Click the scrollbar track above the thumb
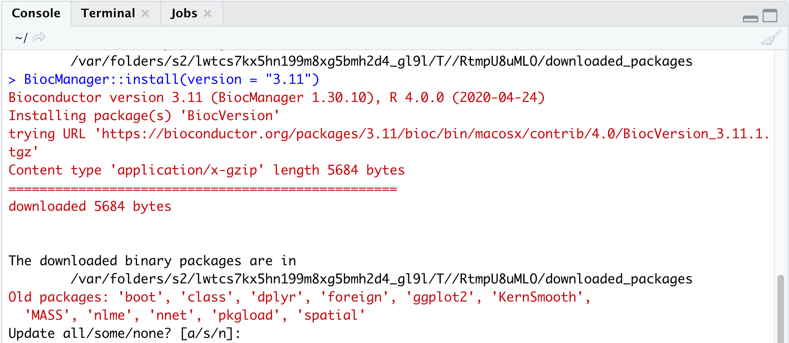This screenshot has height=343, width=789. click(780, 164)
